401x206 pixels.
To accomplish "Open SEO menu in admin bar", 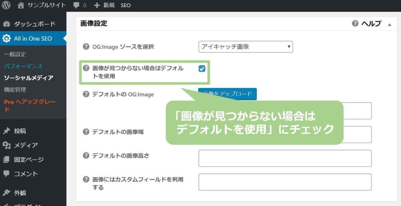I will (x=126, y=5).
